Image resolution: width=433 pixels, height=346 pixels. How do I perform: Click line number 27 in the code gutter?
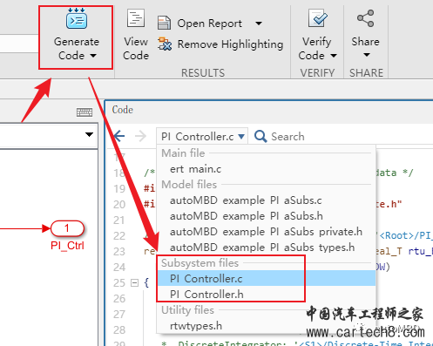coord(119,315)
